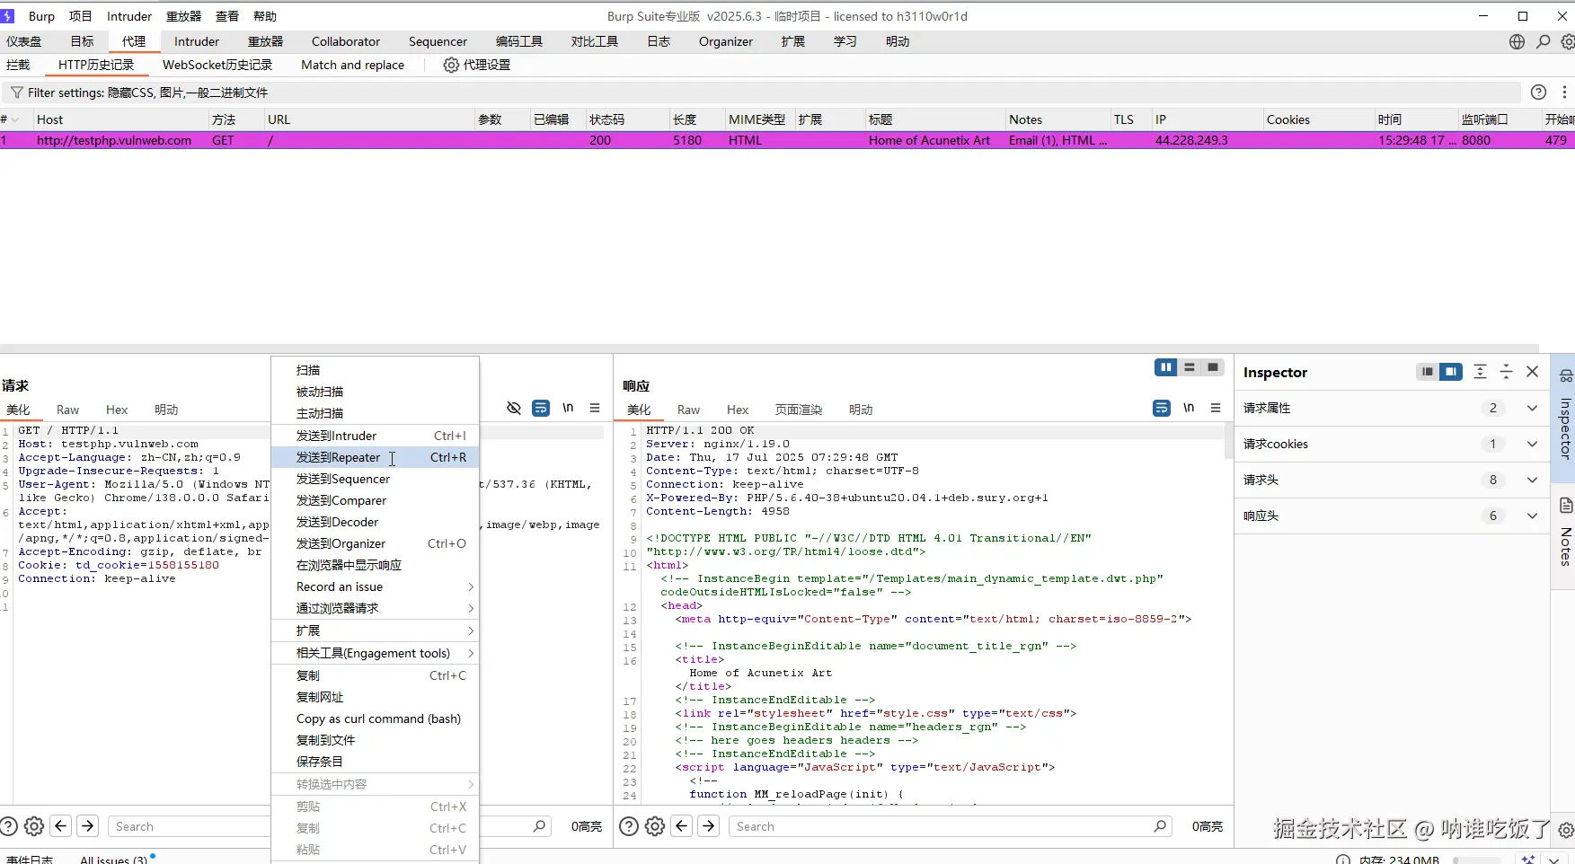Viewport: 1575px width, 864px height.
Task: Click the globe icon in top right
Action: [1517, 41]
